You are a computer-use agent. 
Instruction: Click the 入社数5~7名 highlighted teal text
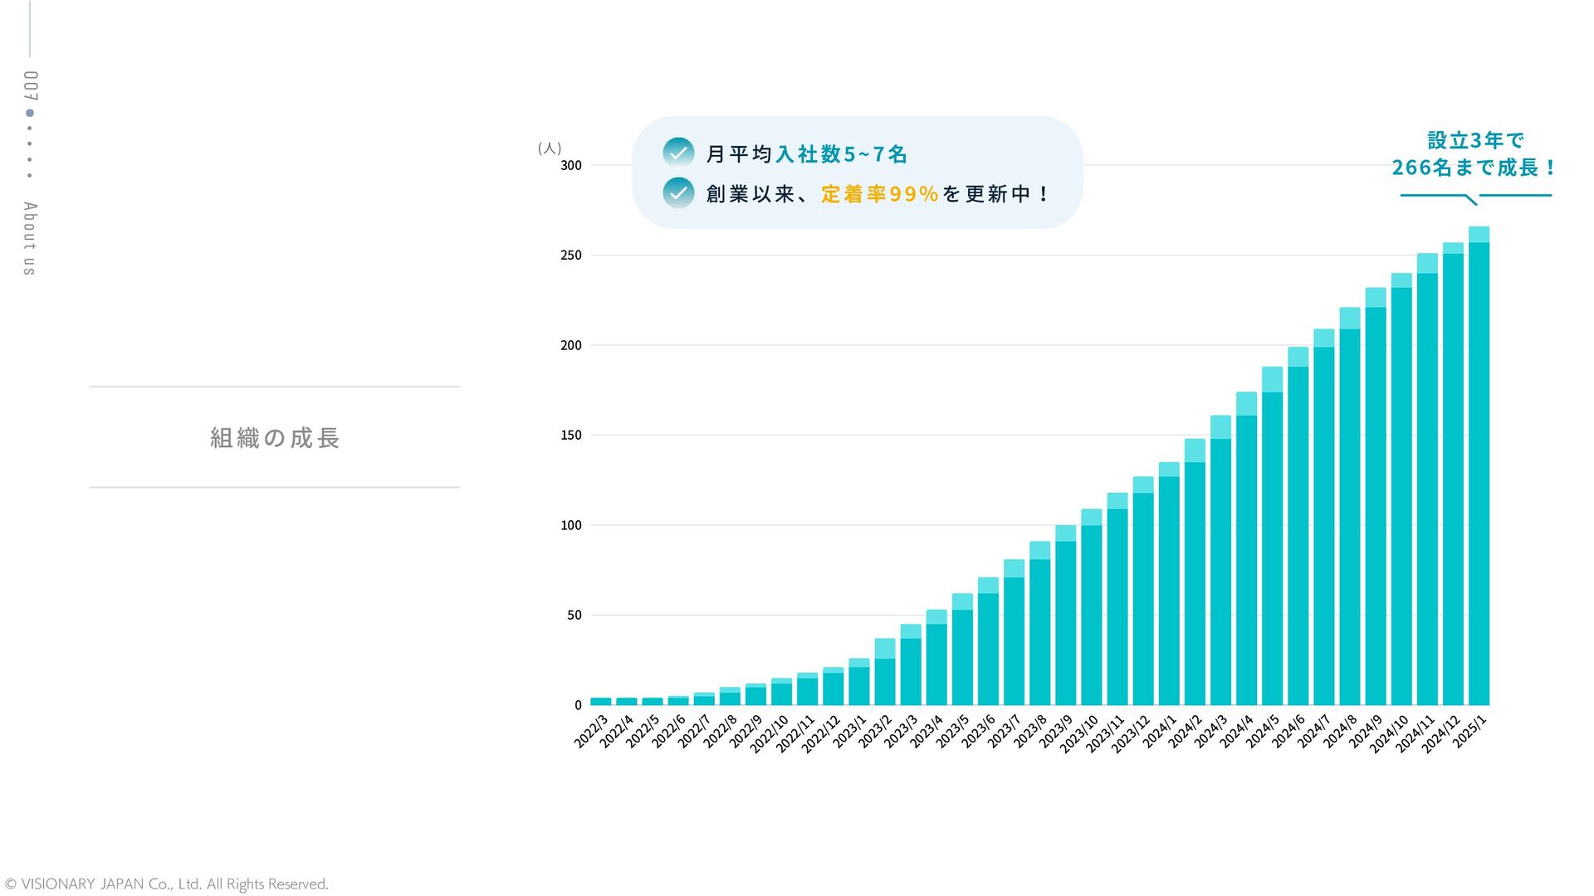(x=841, y=153)
